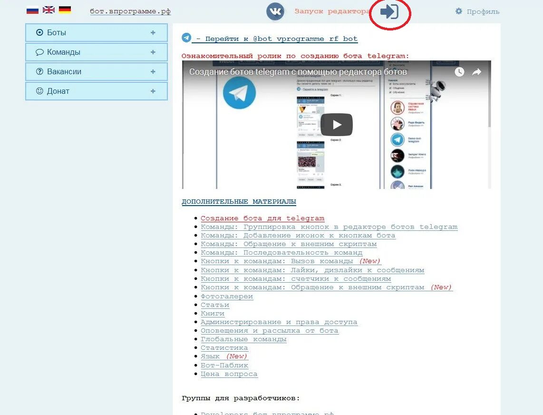
Task: Open the Боты menu item
Action: pos(96,32)
